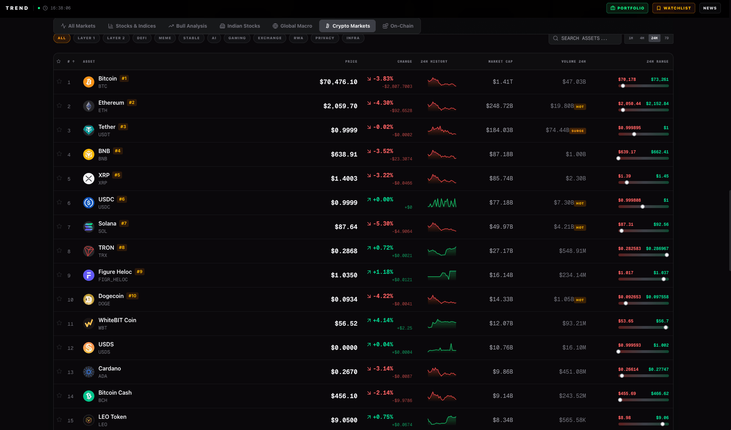The height and width of the screenshot is (430, 731).
Task: Open the Global Macro section
Action: (x=292, y=26)
